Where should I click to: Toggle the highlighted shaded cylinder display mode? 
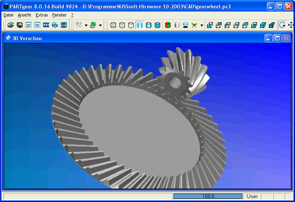coord(140,25)
